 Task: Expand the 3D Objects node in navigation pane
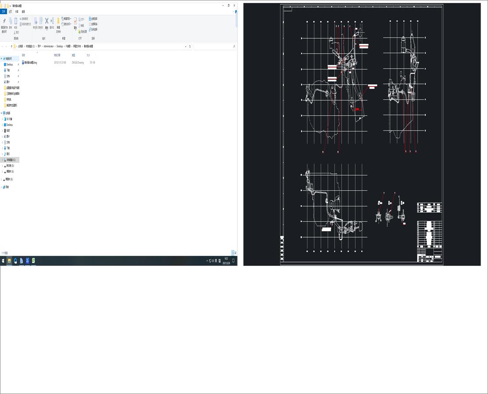pyautogui.click(x=3, y=119)
